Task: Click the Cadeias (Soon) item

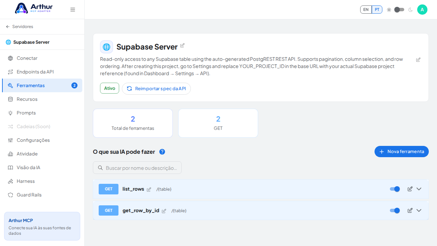Action: pos(42,126)
